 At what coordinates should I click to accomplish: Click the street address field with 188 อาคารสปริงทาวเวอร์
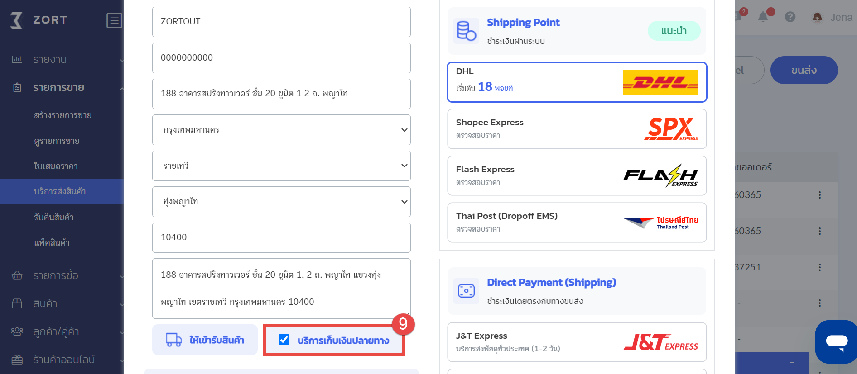tap(281, 94)
